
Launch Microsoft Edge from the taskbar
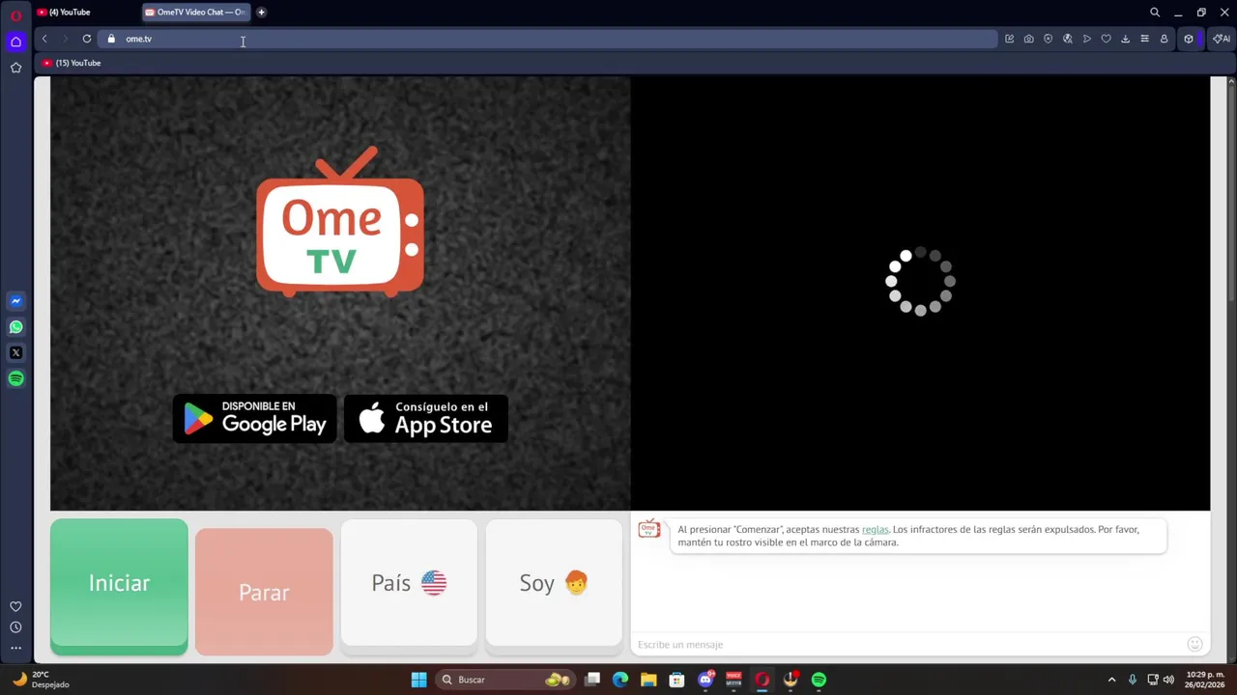[x=620, y=680]
